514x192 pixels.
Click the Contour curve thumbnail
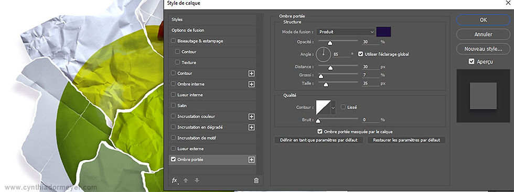point(324,107)
